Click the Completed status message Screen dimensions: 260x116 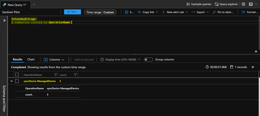coord(49,67)
